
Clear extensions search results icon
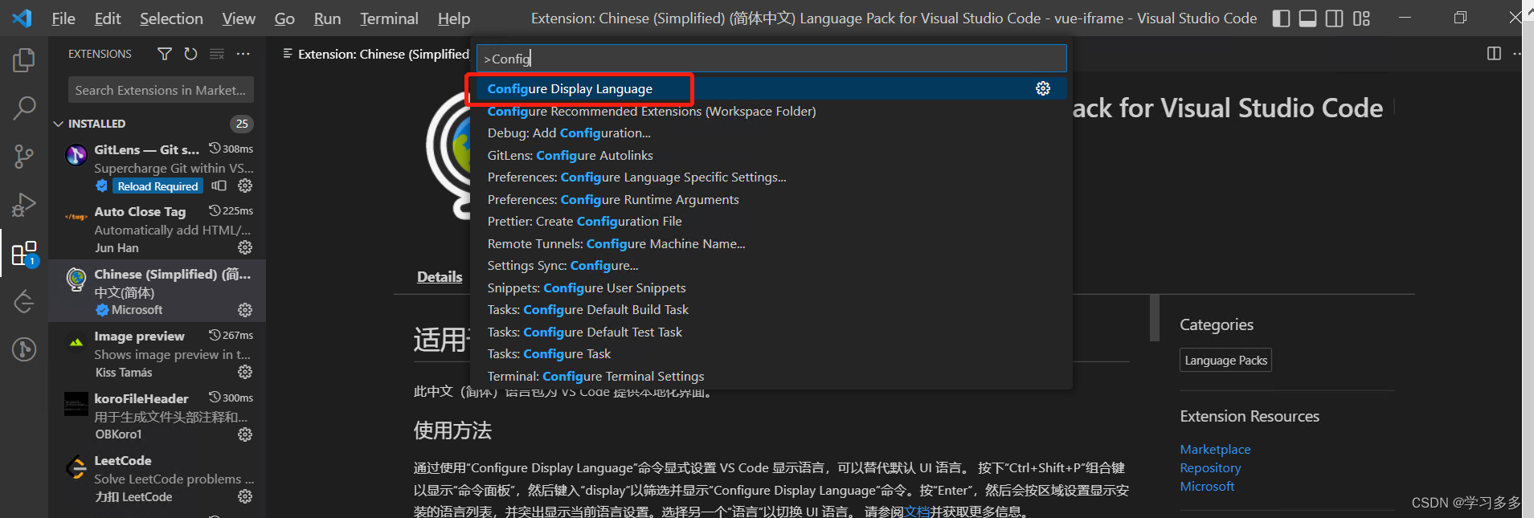click(217, 54)
